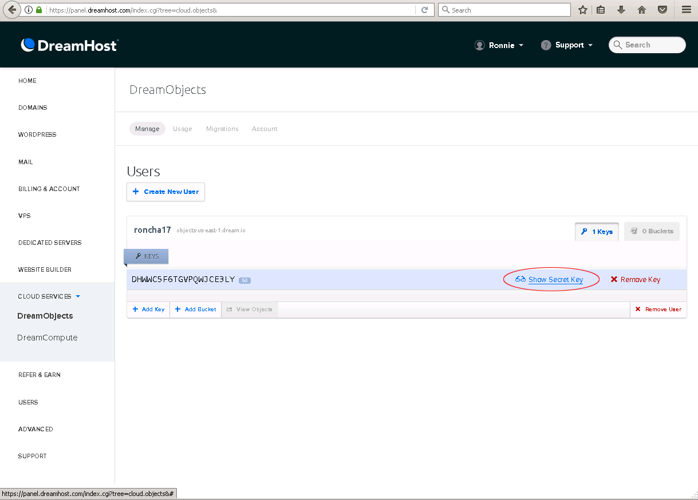Viewport: 698px width, 500px height.
Task: Open the Firefox hamburger menu
Action: (x=687, y=10)
